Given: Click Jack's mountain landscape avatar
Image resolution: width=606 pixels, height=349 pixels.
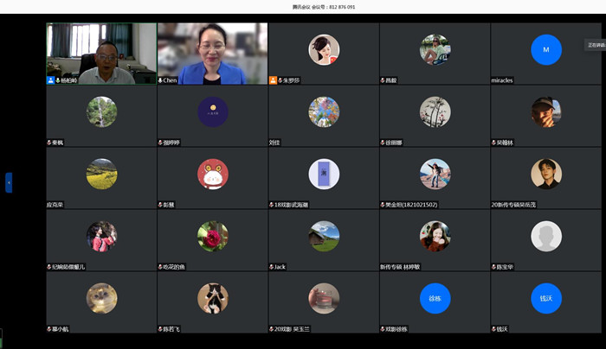Looking at the screenshot, I should pyautogui.click(x=324, y=236).
